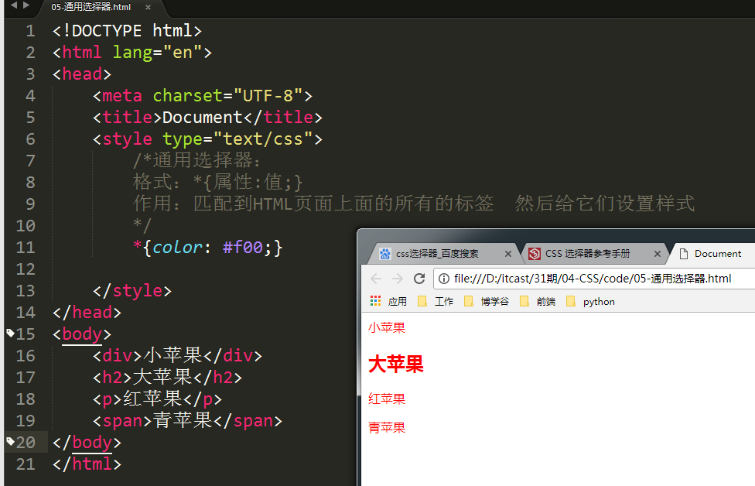The image size is (755, 486).
Task: Click the opening <body> tag on line 15
Action: (x=82, y=334)
